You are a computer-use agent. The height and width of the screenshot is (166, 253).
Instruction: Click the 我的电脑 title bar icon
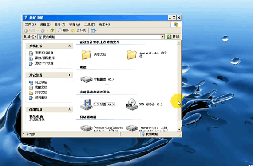point(26,18)
